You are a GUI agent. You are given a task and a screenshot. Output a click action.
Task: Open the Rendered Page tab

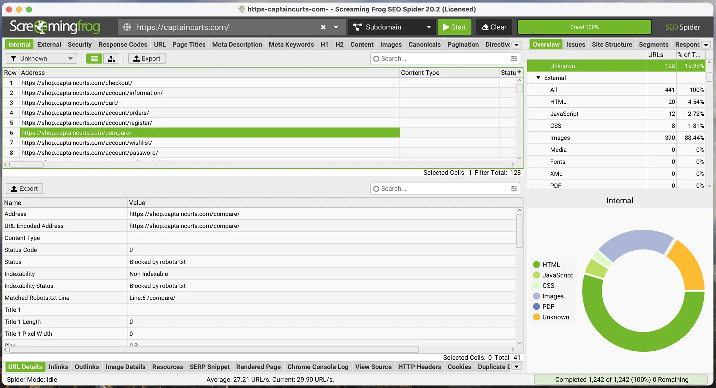[258, 367]
